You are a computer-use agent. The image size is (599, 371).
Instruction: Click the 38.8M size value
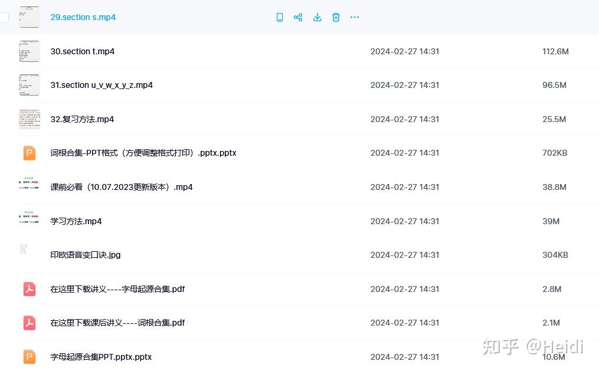pos(554,187)
